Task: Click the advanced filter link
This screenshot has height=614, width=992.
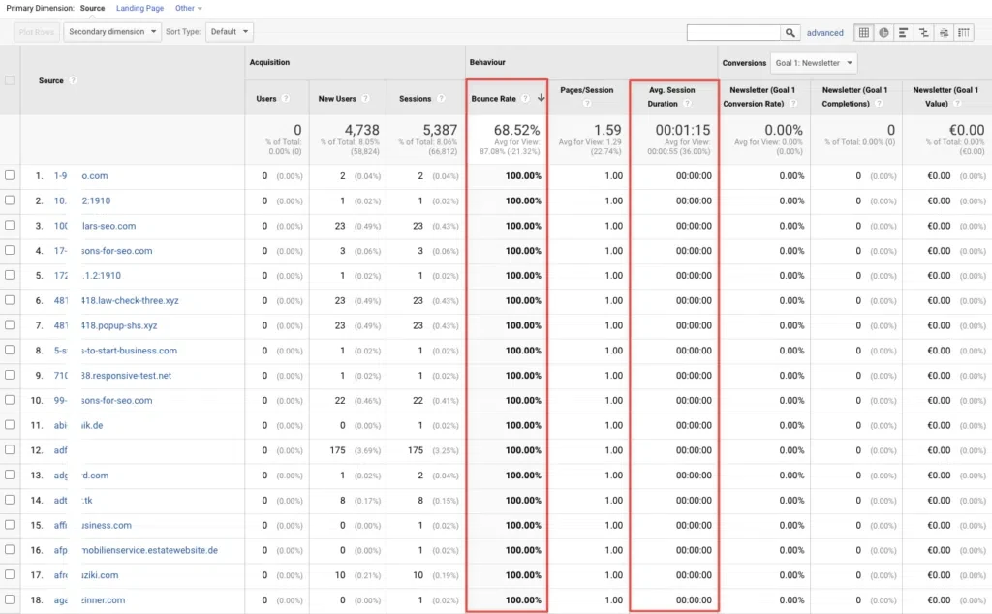Action: pos(825,32)
